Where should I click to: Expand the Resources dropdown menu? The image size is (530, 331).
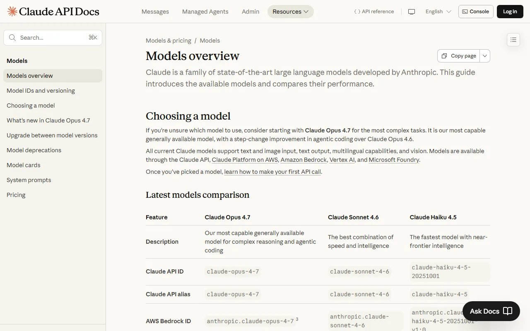coord(291,12)
